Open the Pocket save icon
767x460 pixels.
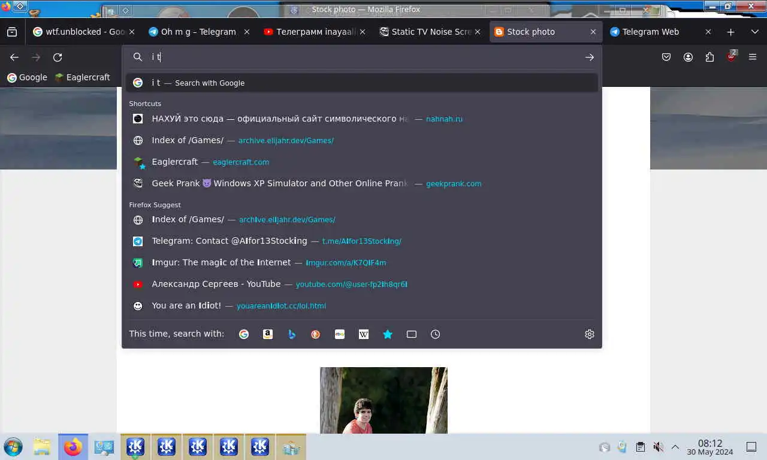[x=666, y=57]
